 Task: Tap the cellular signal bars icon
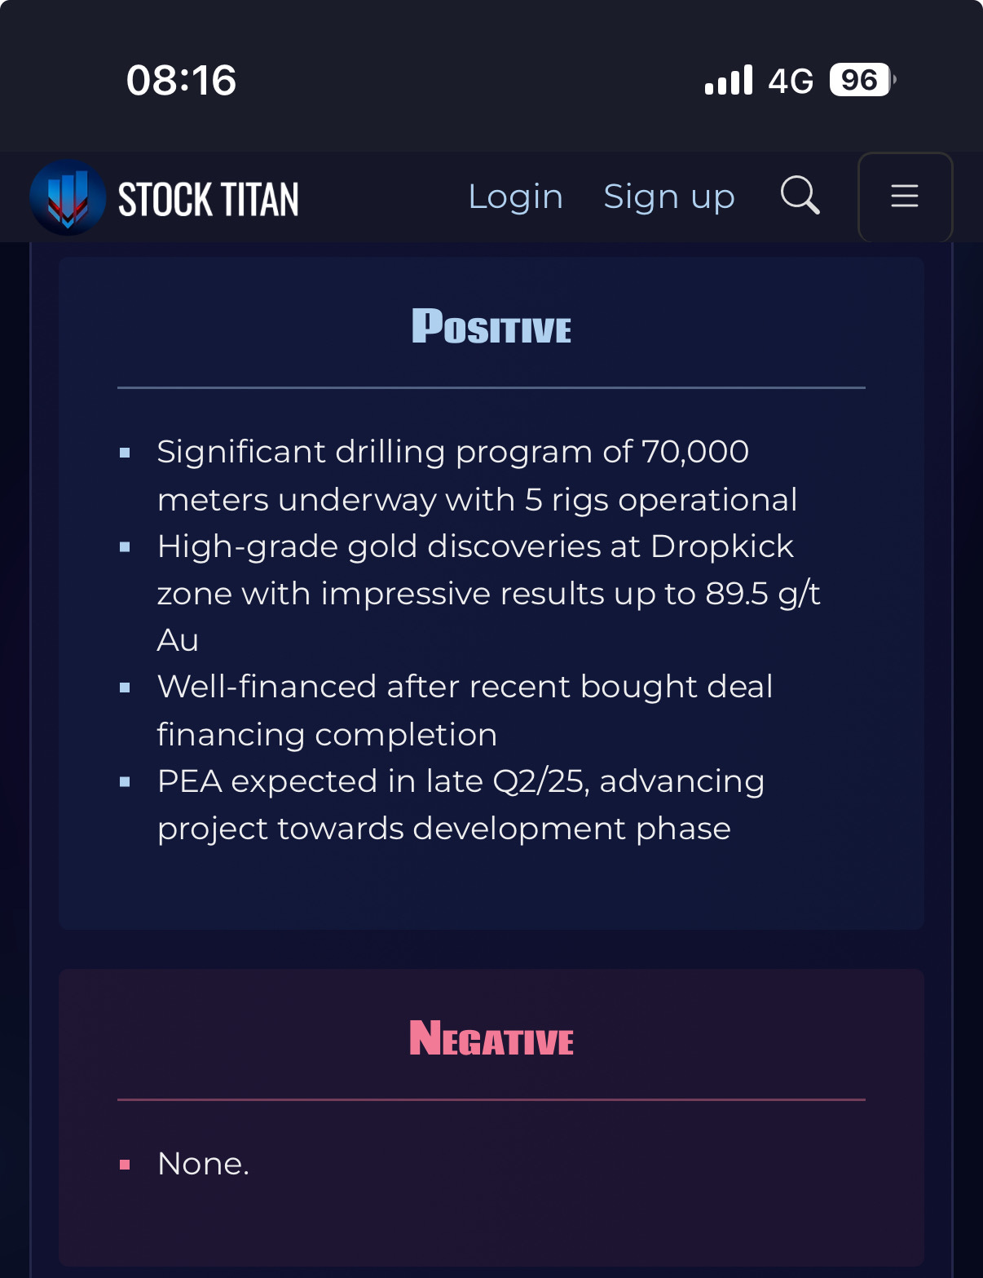click(729, 81)
